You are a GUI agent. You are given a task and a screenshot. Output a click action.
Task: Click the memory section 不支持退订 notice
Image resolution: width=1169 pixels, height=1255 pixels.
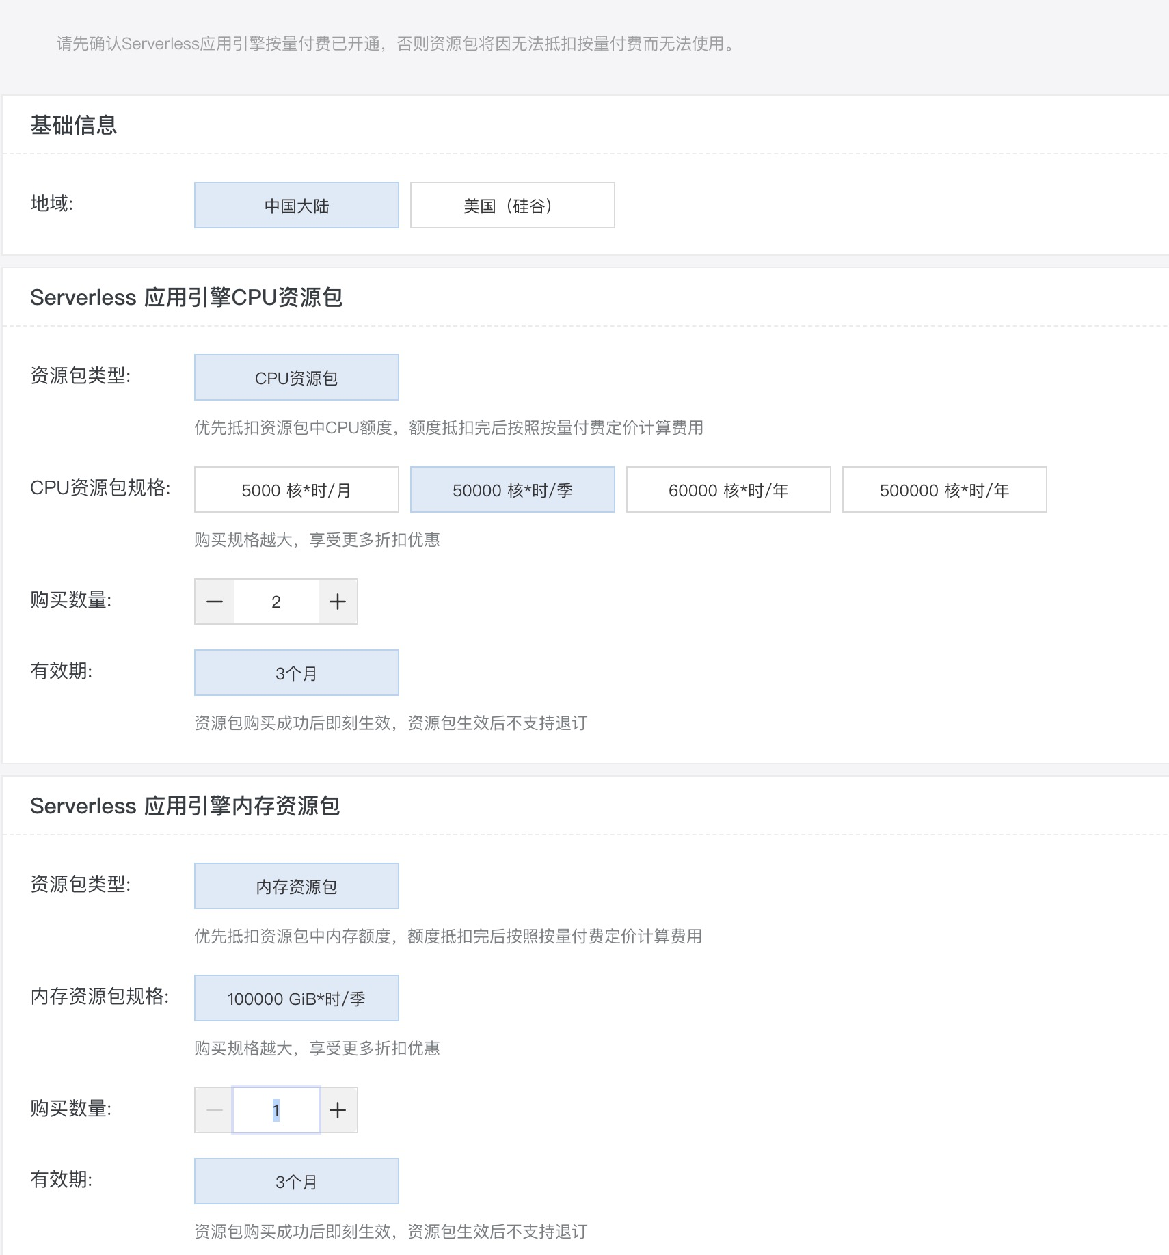point(391,1232)
